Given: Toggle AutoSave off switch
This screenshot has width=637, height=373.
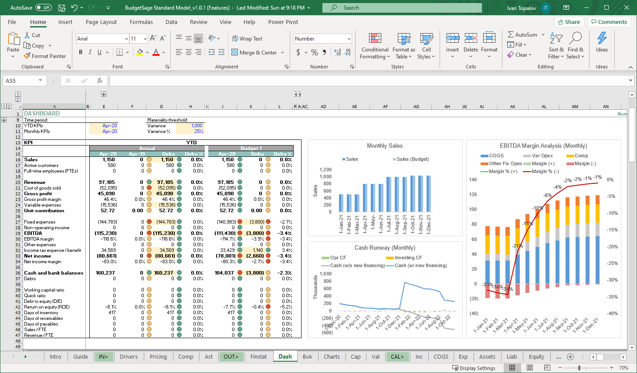Looking at the screenshot, I should click(43, 8).
